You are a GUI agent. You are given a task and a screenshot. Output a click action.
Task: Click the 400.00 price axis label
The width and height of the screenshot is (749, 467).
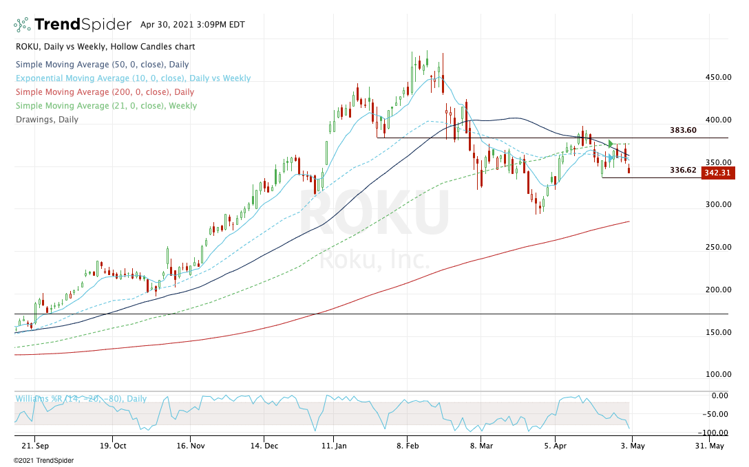719,120
